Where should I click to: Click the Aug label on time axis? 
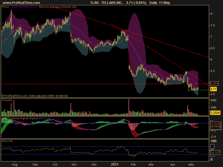15,164
